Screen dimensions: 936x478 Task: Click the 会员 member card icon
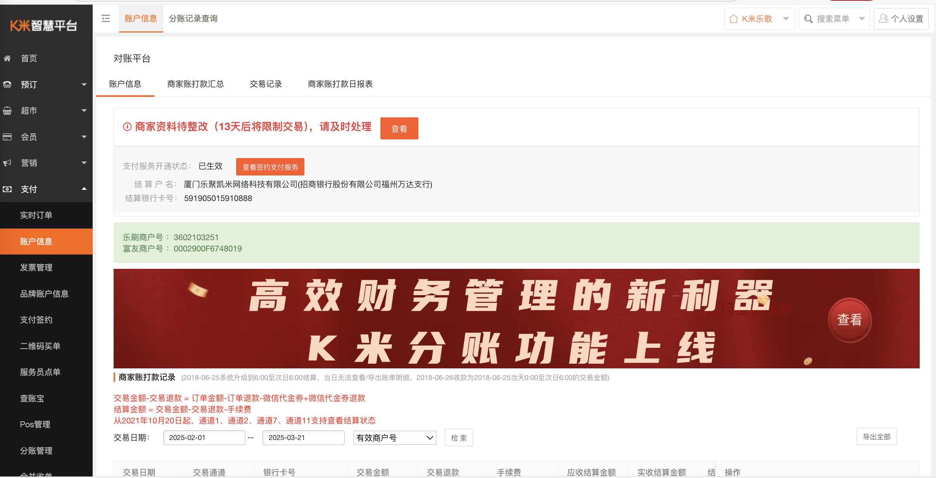[x=7, y=137]
